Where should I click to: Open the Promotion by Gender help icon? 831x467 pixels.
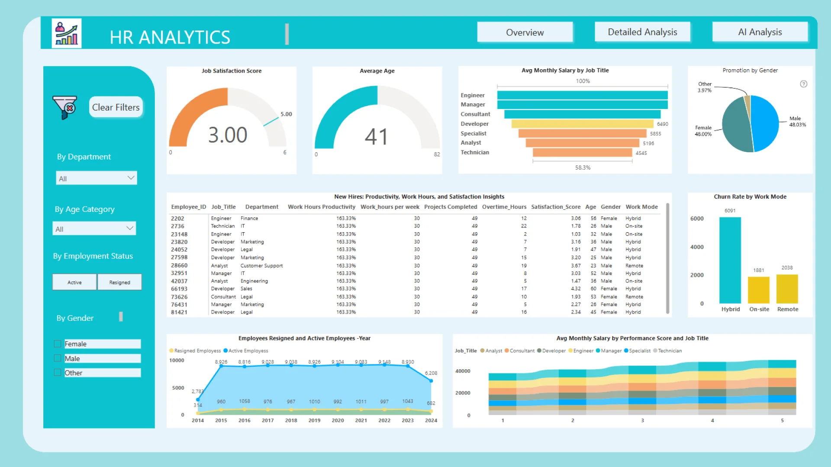(x=803, y=84)
